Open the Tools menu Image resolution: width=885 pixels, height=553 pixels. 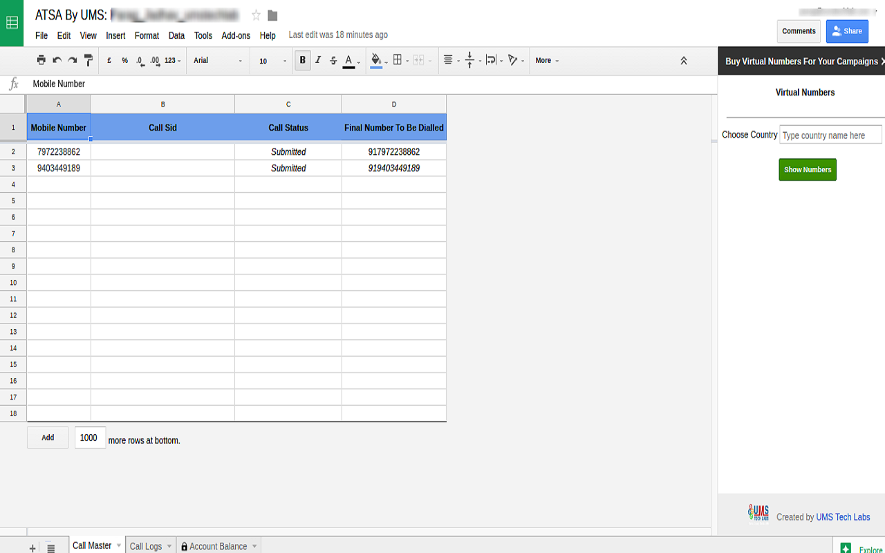pos(203,35)
